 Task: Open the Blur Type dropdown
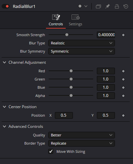click(81, 43)
